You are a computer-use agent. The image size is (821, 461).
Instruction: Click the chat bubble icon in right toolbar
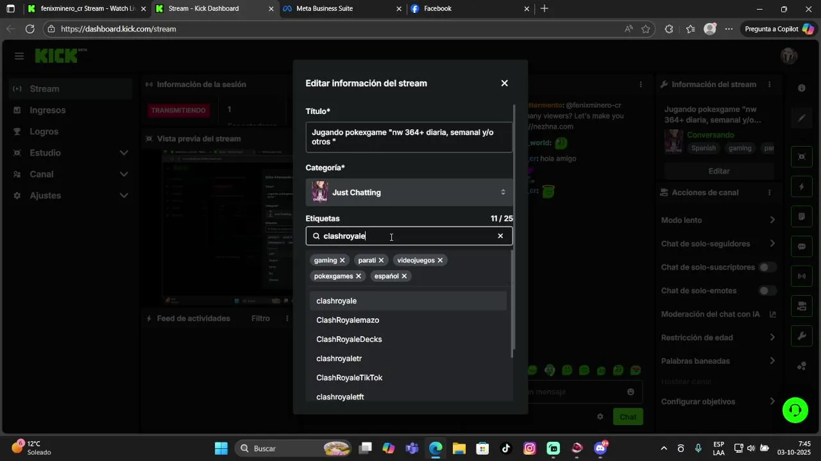point(802,247)
